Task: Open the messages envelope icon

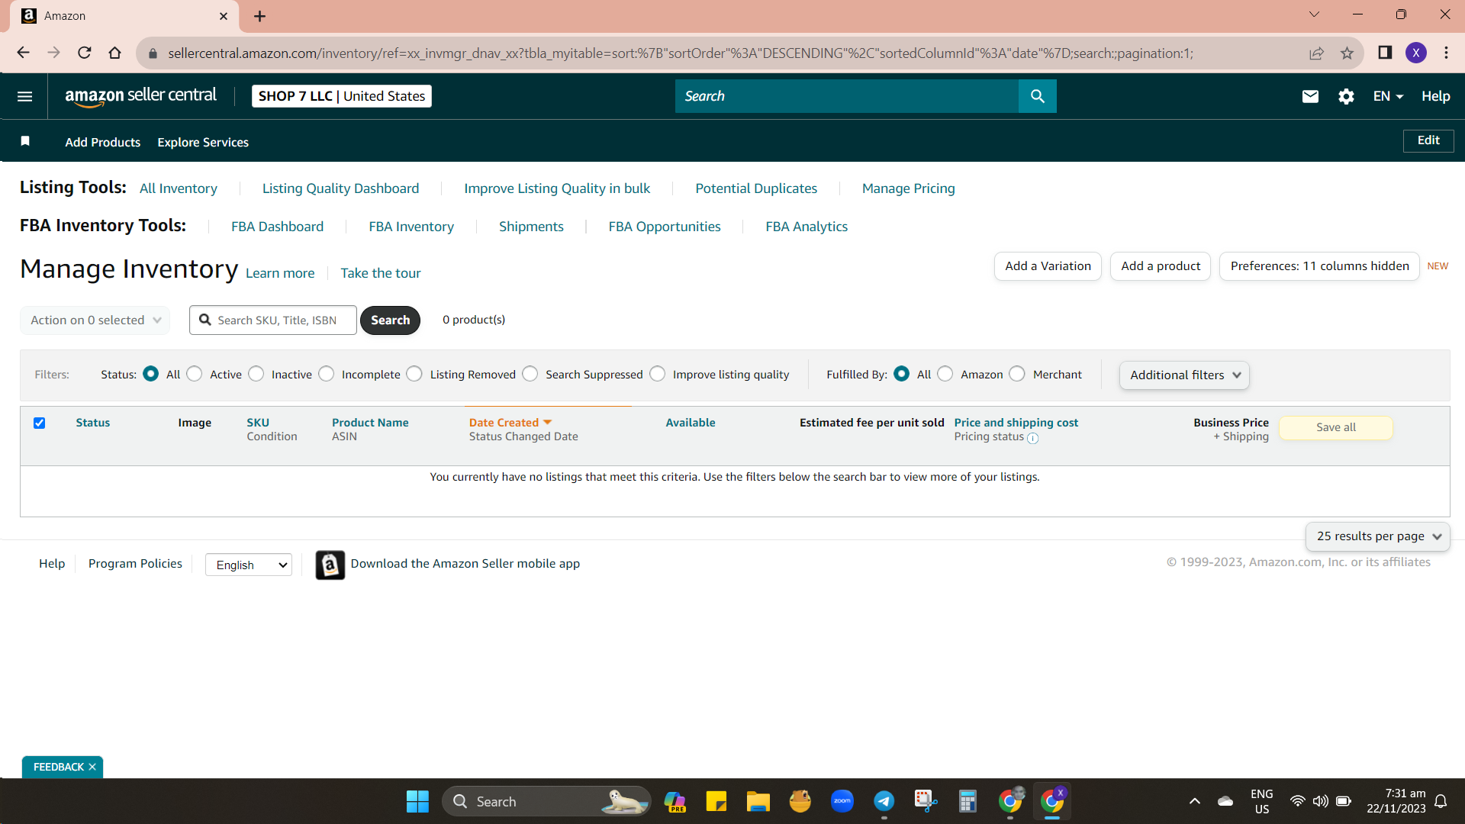Action: point(1310,96)
